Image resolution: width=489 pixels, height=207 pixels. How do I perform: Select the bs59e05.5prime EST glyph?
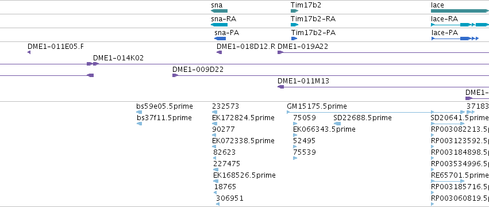[x=139, y=112]
